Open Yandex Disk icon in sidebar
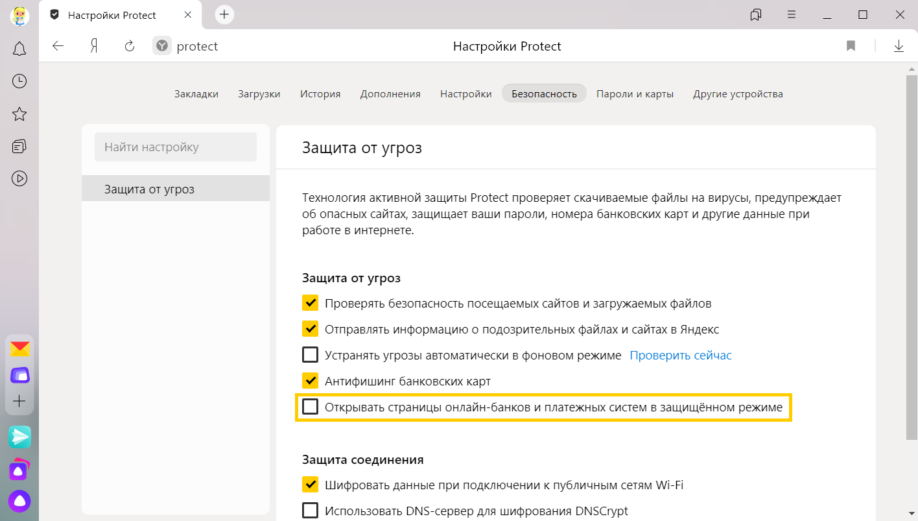This screenshot has width=918, height=521. click(19, 375)
